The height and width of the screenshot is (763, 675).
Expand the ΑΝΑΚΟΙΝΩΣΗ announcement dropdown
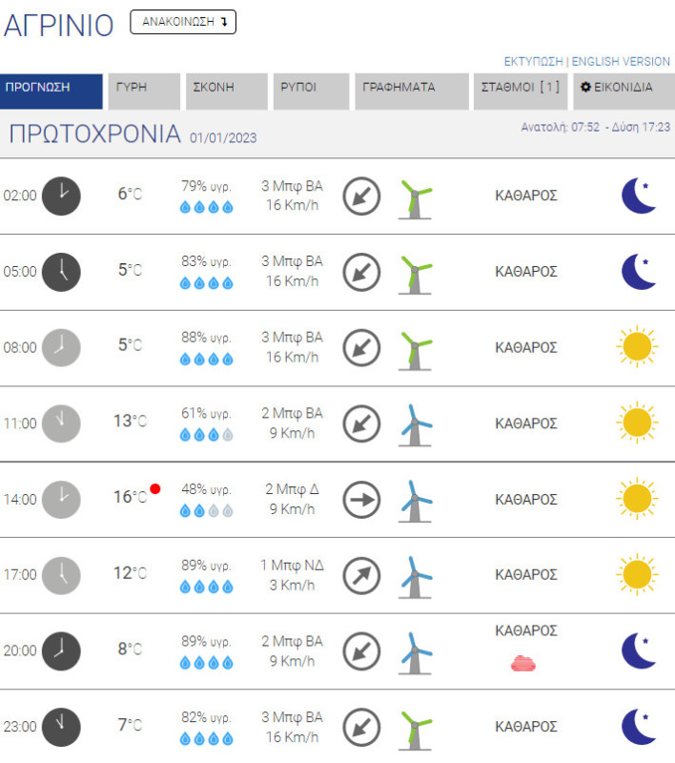[183, 23]
